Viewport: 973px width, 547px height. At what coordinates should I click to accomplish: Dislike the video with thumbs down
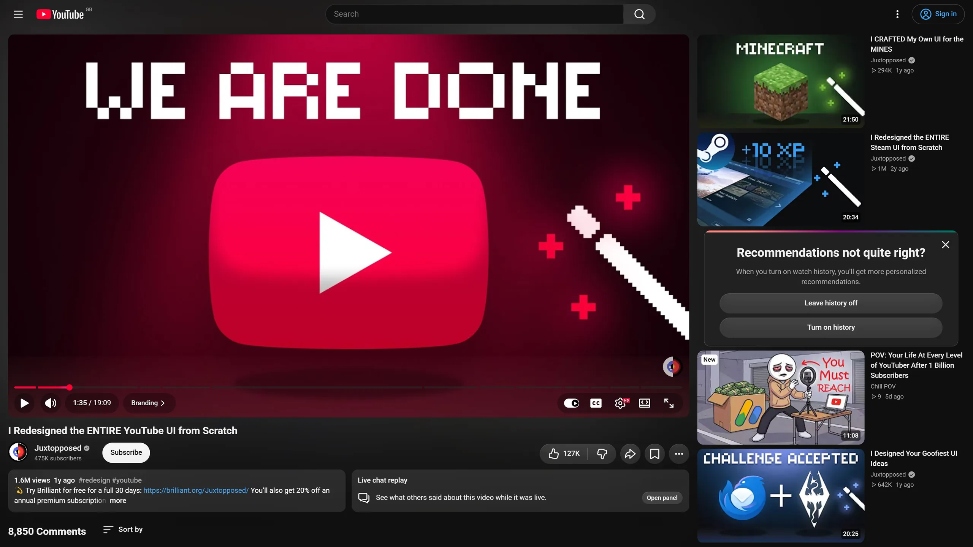click(602, 454)
